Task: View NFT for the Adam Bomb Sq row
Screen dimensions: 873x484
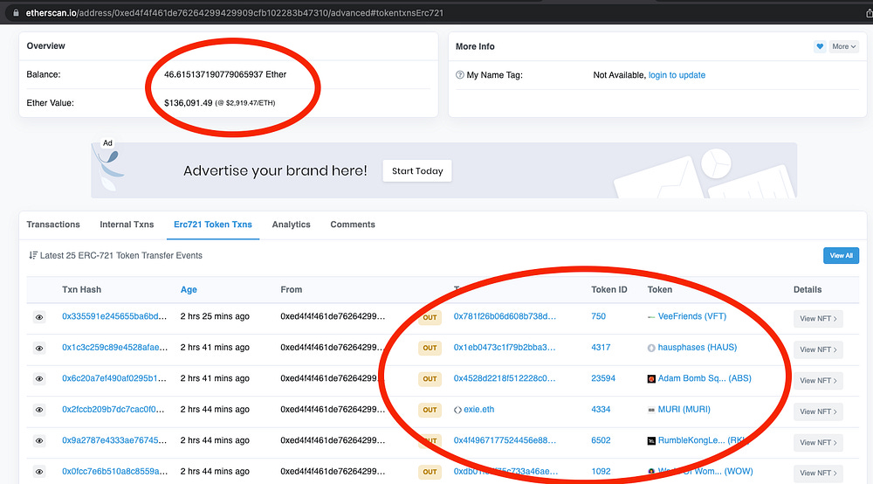Action: click(818, 380)
